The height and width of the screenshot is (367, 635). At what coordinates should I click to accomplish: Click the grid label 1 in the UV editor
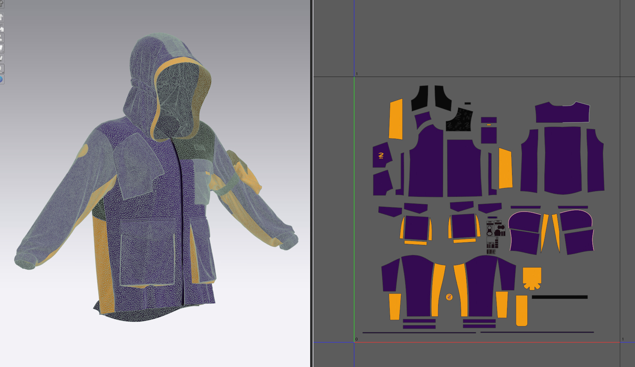click(x=356, y=73)
